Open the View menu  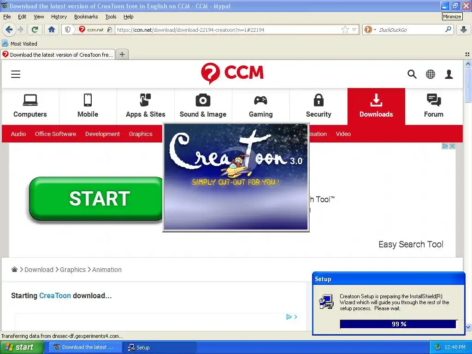39,17
